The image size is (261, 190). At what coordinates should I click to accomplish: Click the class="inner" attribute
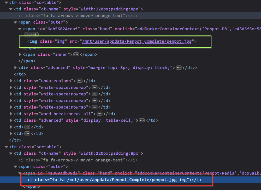54,54
